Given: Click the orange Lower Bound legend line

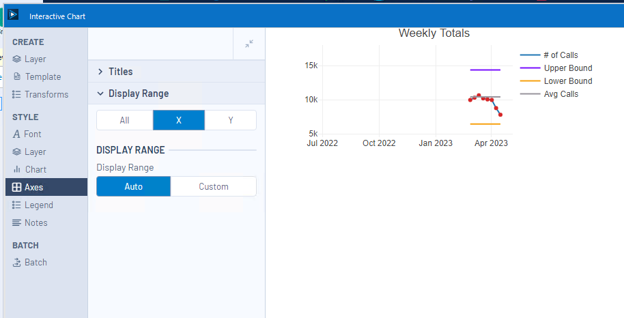Looking at the screenshot, I should click(x=530, y=81).
